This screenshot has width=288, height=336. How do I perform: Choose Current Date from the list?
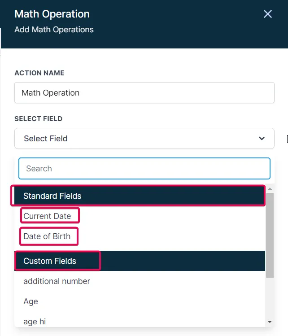pyautogui.click(x=48, y=216)
